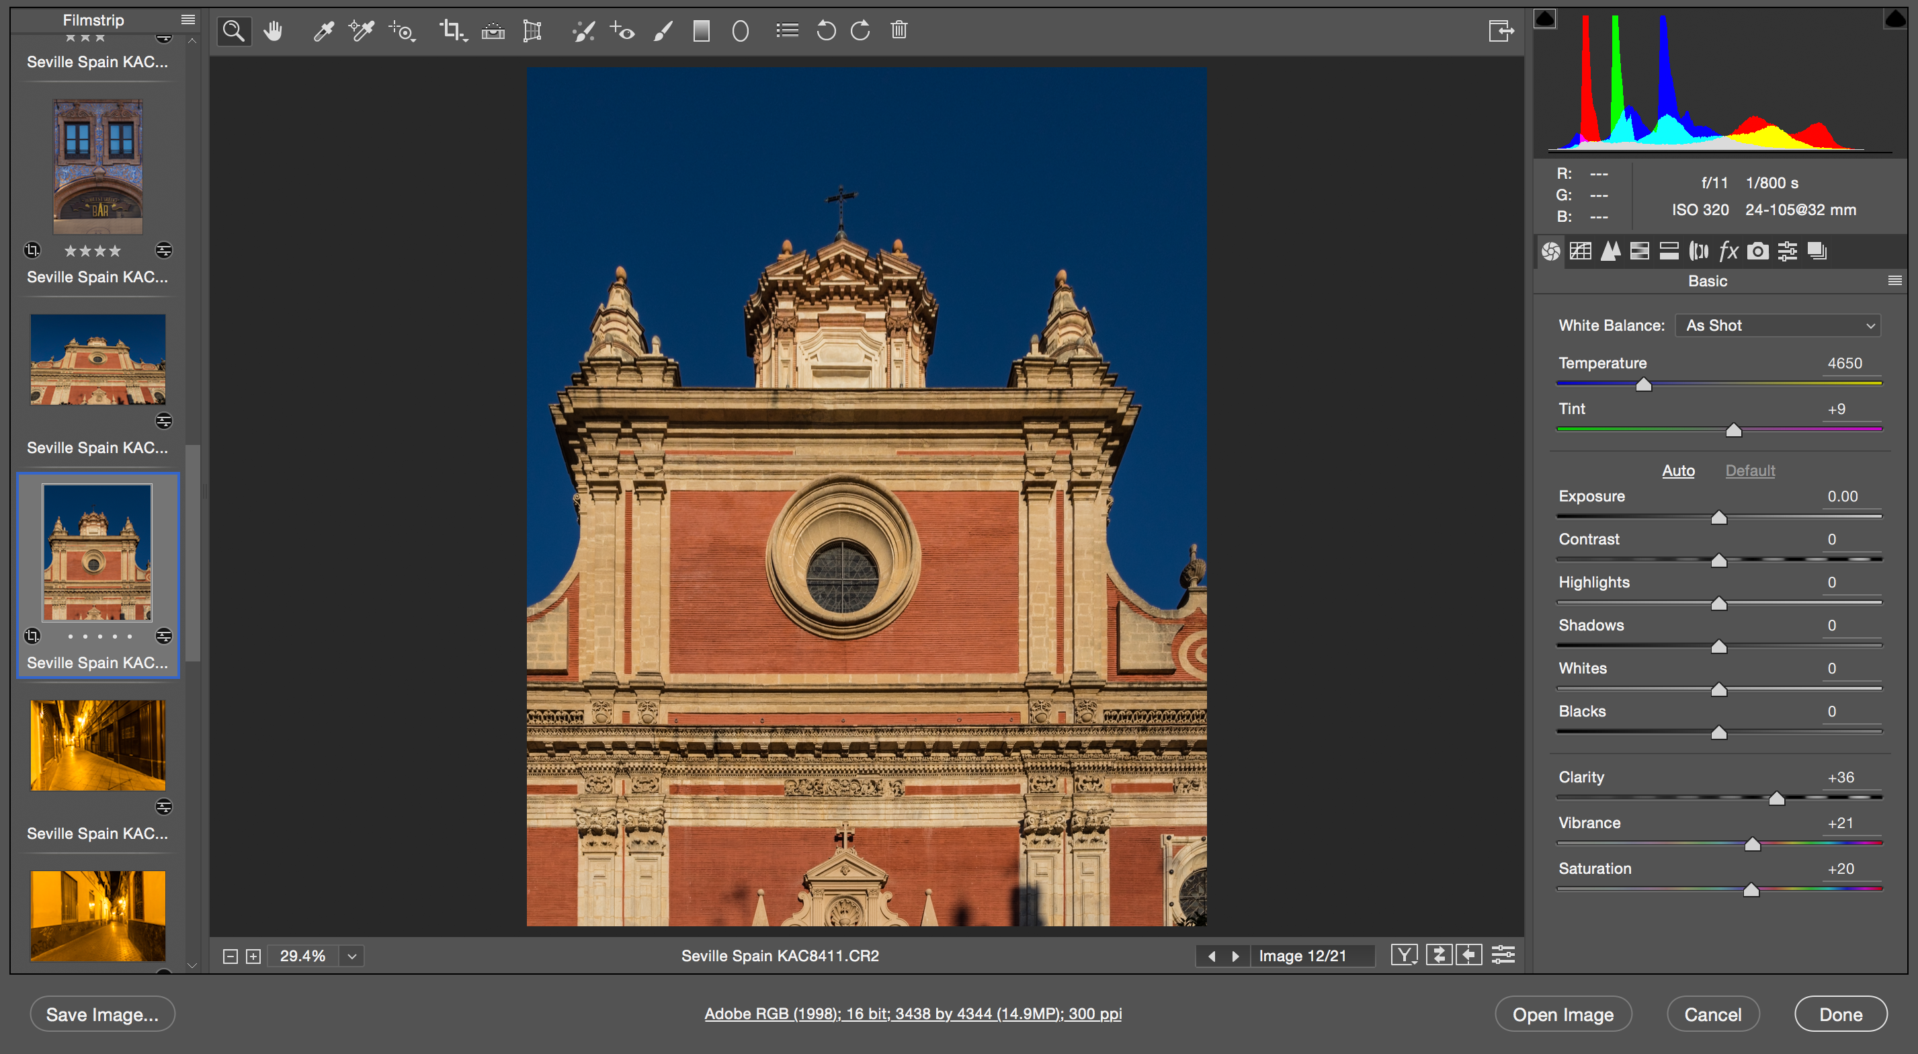Select the Adjustment Brush tool

[x=663, y=30]
